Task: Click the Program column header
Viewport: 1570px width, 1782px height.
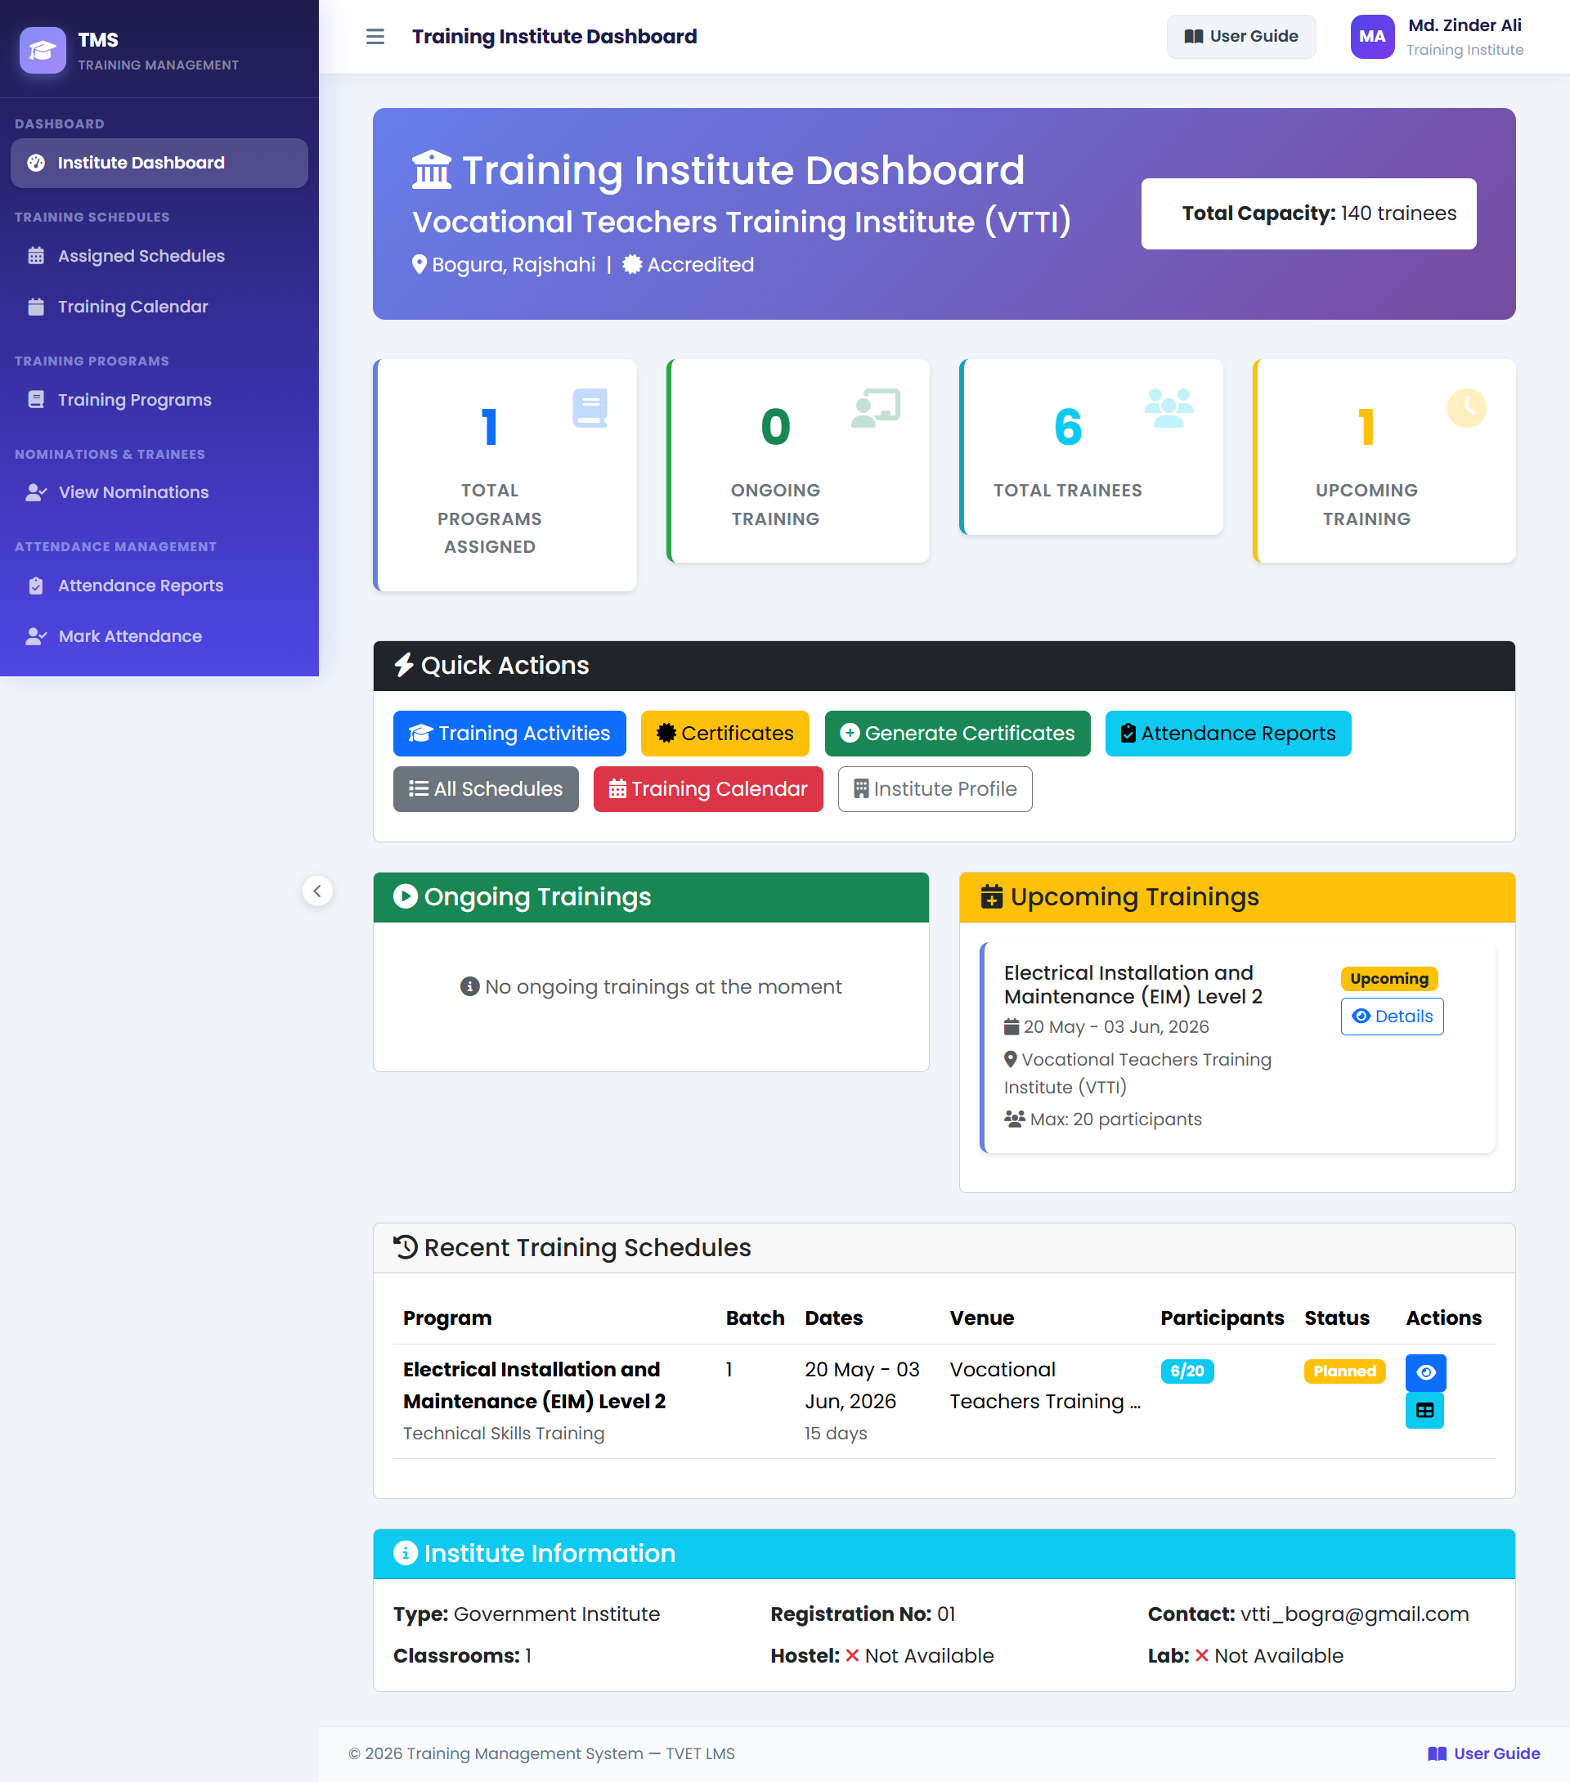Action: [447, 1317]
